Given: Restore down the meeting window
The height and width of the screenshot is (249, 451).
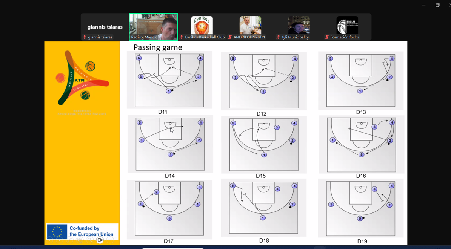Looking at the screenshot, I should (x=437, y=5).
